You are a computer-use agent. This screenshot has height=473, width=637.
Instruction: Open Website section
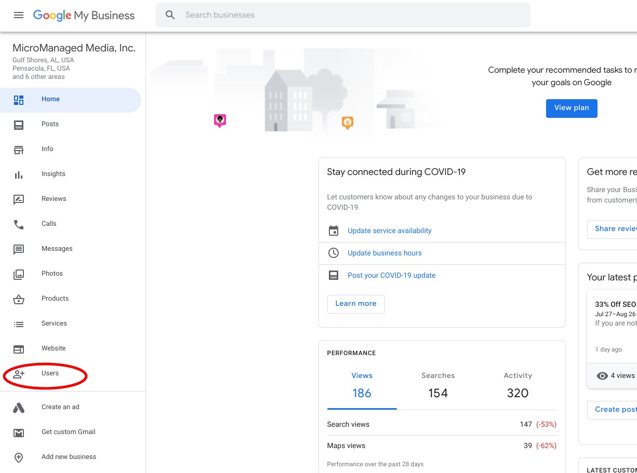tap(71, 348)
